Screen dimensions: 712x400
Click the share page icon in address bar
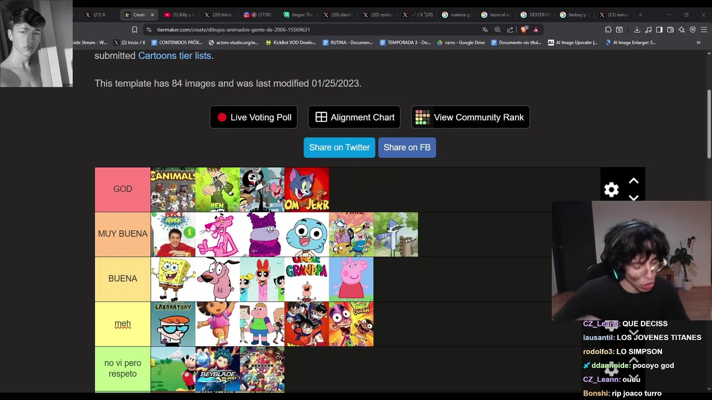tap(510, 29)
